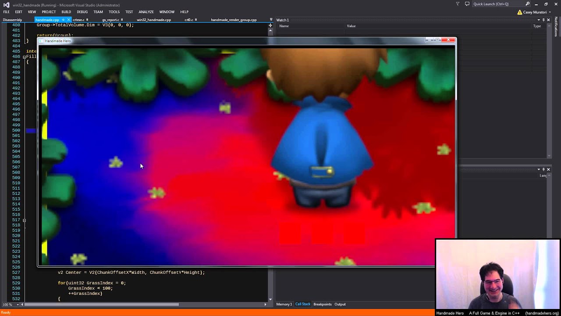Open the HELP menu
561x316 pixels.
(x=184, y=12)
